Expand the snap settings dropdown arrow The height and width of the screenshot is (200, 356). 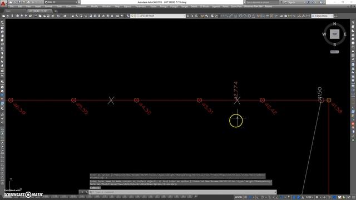254,197
